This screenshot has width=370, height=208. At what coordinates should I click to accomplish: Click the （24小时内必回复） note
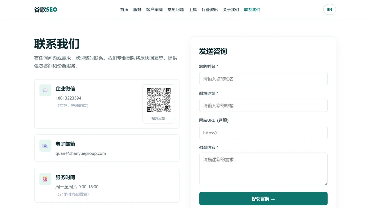(73, 194)
